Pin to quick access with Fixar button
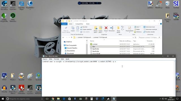This screenshot has height=101, width=181. 66,29
